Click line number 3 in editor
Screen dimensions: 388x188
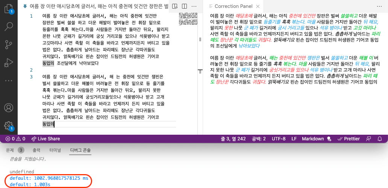(31, 77)
